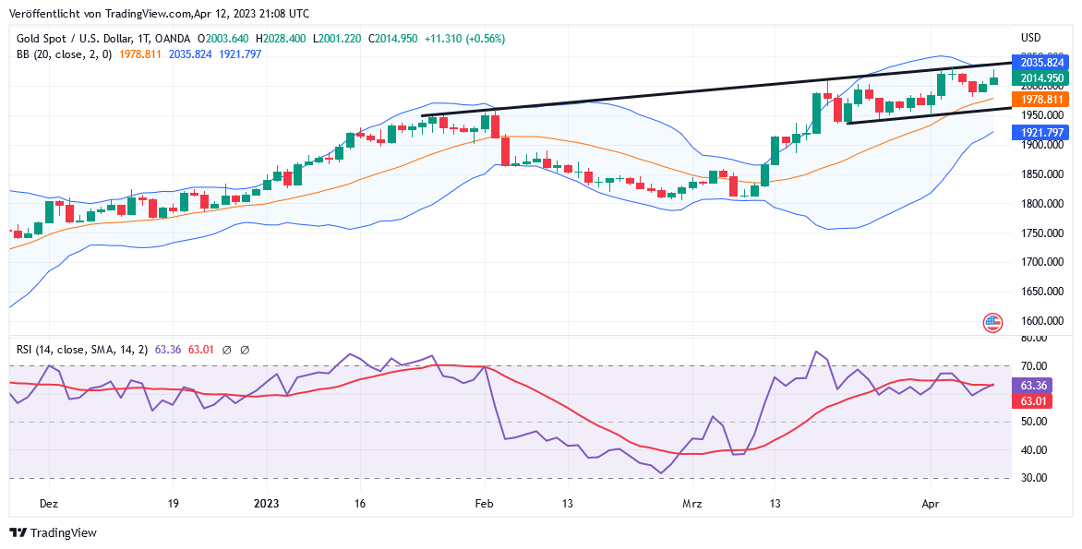Image resolution: width=1082 pixels, height=549 pixels.
Task: Select the BB (20, close, 2, 0) indicator legend
Action: 64,54
